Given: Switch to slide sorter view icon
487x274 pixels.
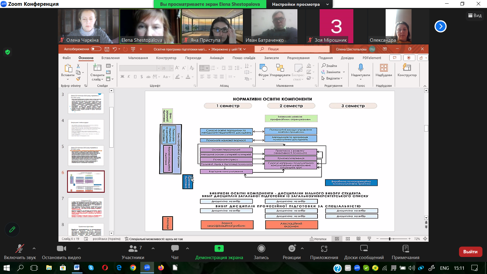Looking at the screenshot, I should [348, 239].
